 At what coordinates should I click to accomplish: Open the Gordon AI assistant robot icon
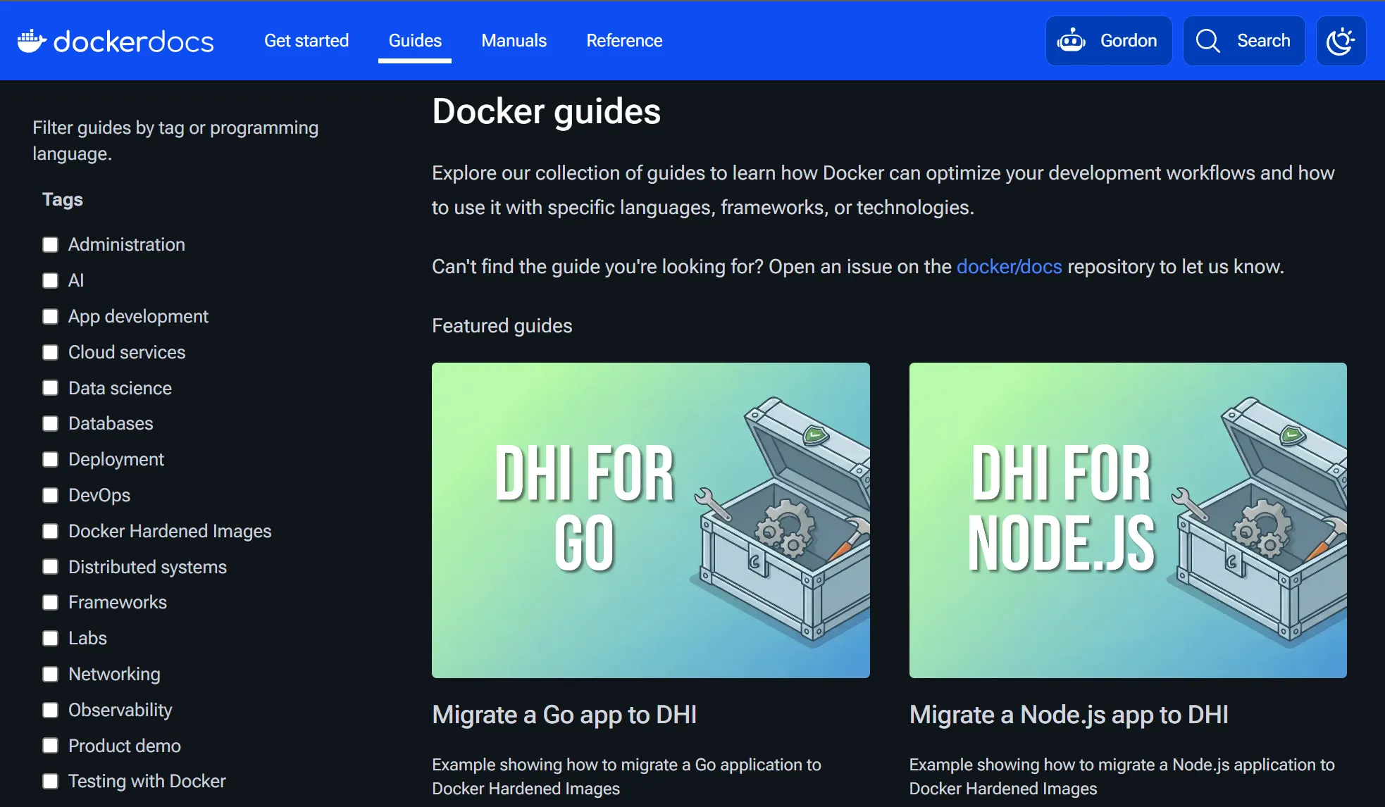1072,41
